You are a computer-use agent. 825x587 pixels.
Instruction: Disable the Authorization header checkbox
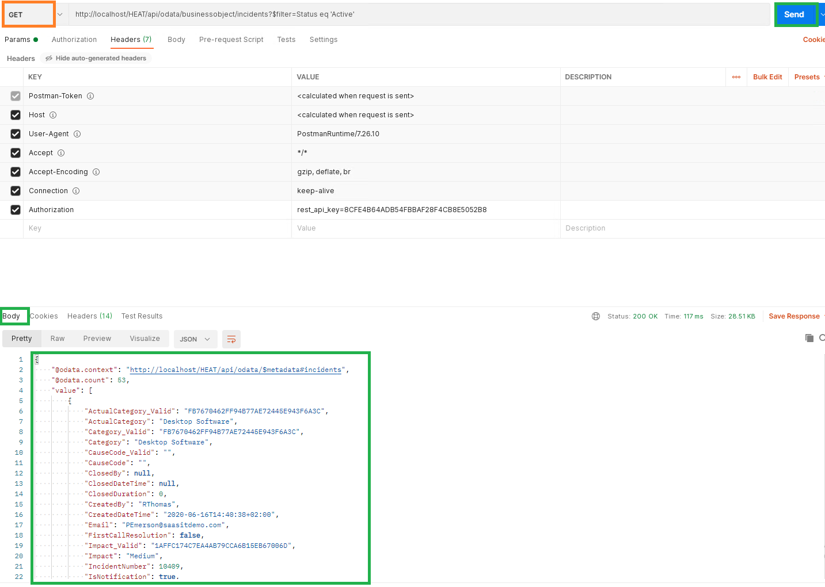(15, 209)
